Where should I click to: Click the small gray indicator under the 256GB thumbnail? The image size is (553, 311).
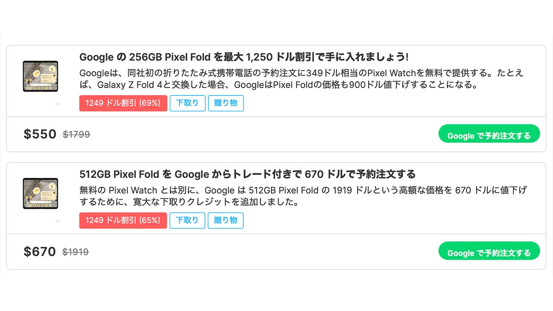[58, 104]
